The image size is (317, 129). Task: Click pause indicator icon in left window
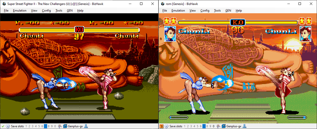[x=8, y=126]
